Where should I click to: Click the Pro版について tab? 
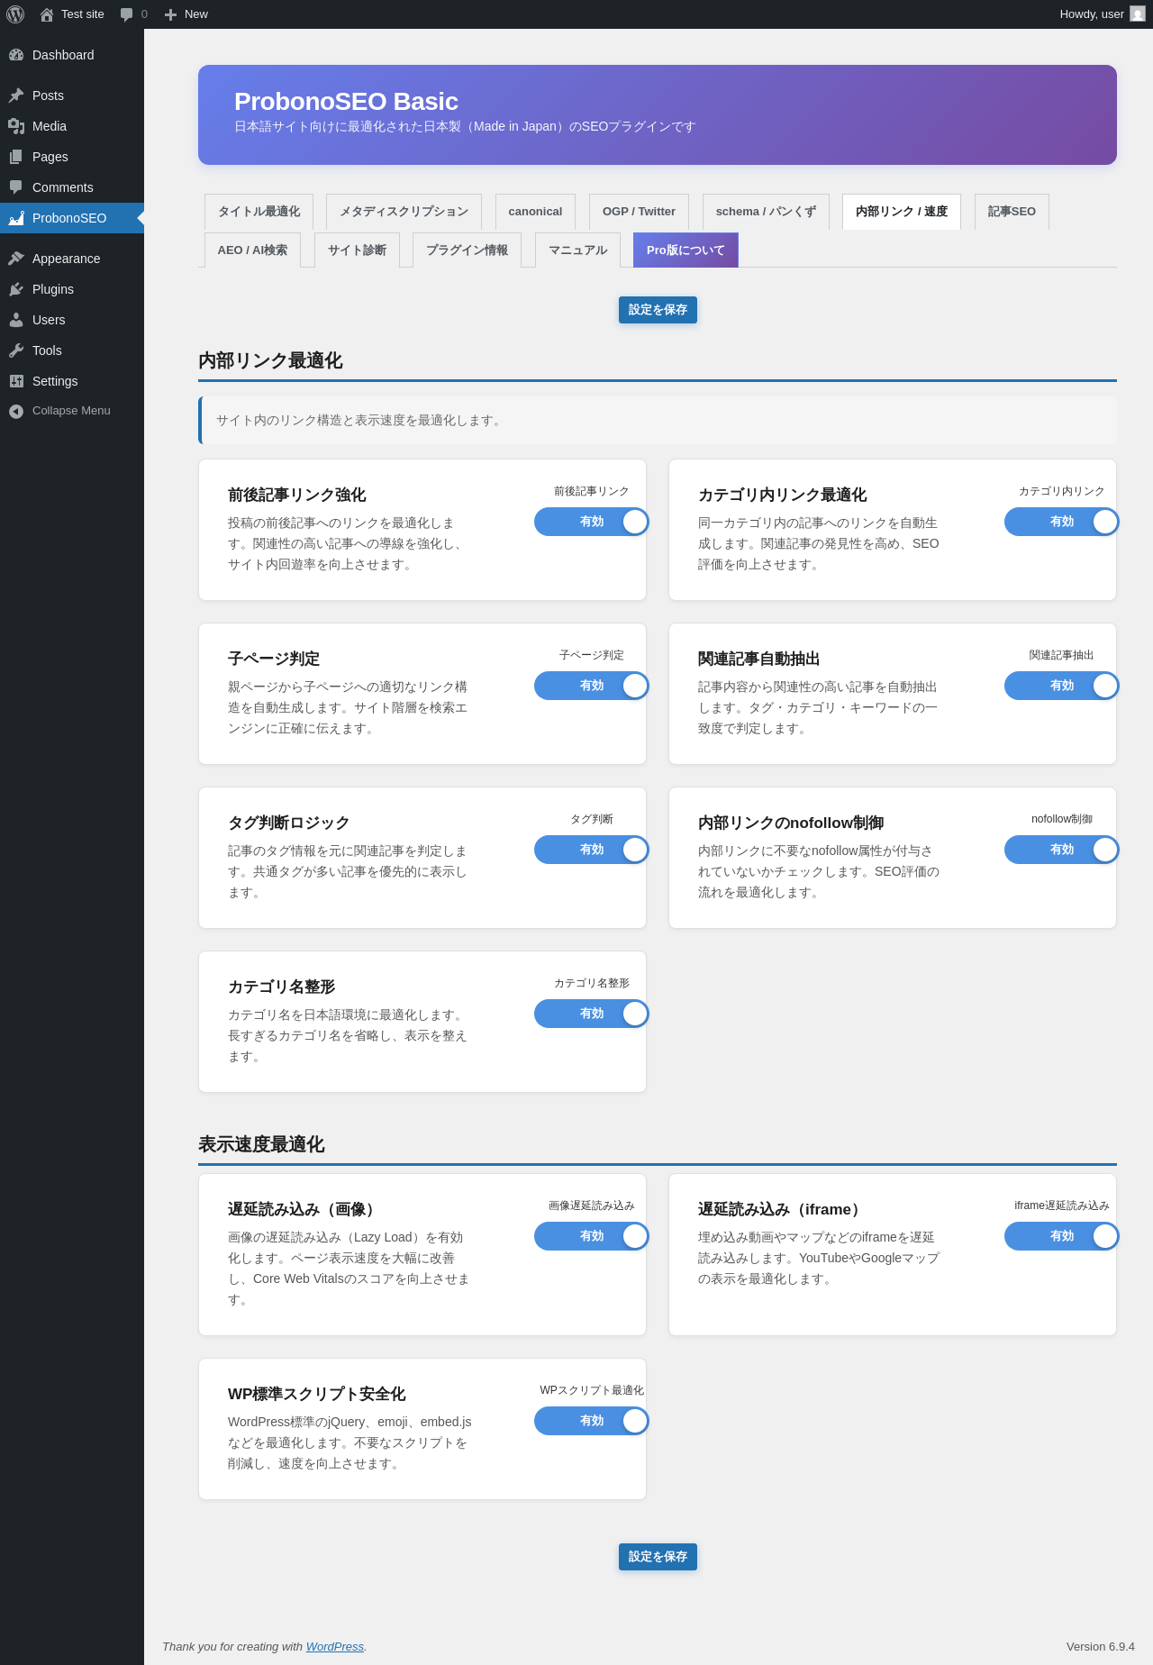click(x=685, y=250)
